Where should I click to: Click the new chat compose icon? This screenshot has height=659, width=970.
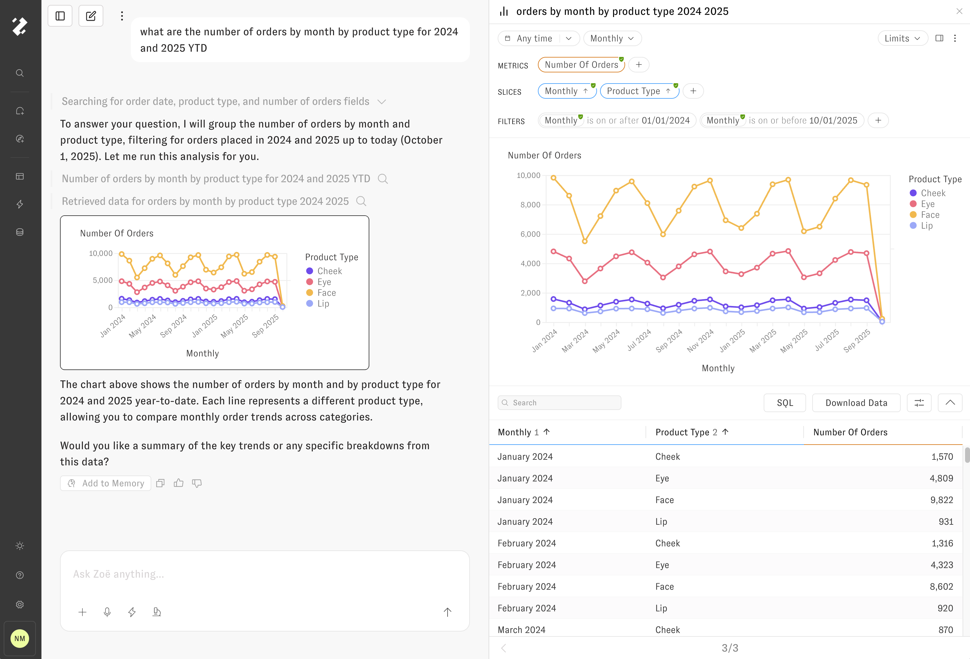click(91, 16)
